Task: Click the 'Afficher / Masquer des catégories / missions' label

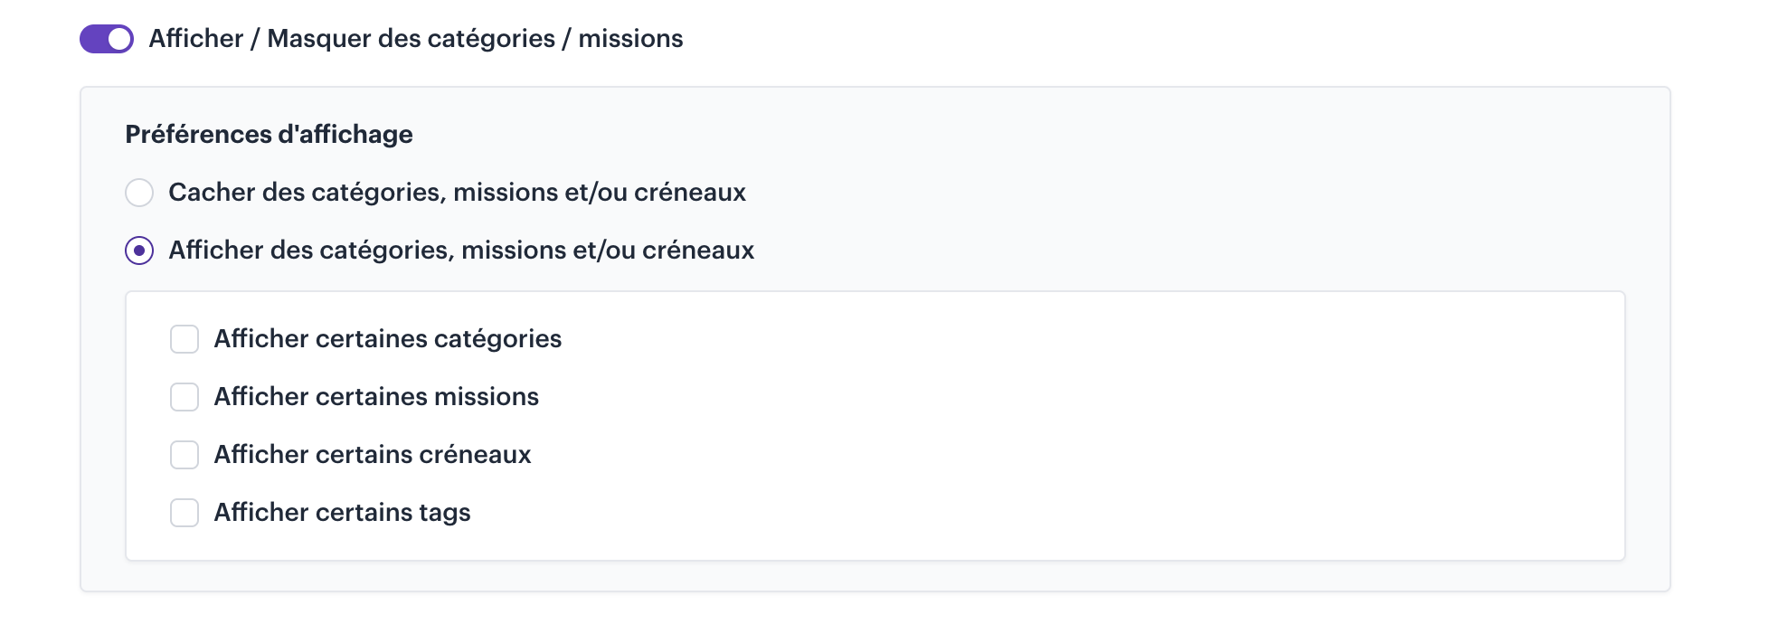Action: pos(415,39)
